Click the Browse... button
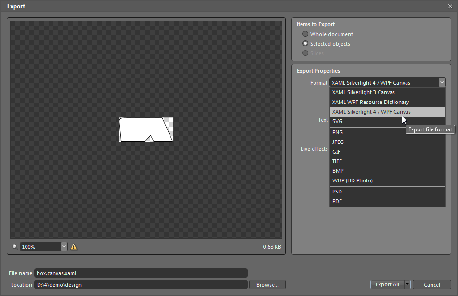 tap(267, 284)
